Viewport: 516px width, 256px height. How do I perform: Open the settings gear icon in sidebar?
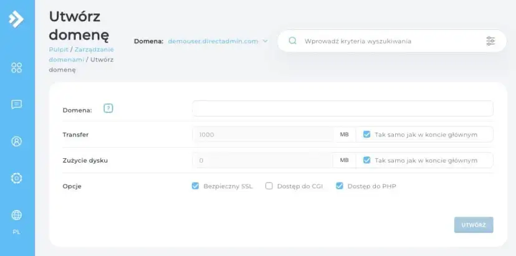pyautogui.click(x=17, y=178)
